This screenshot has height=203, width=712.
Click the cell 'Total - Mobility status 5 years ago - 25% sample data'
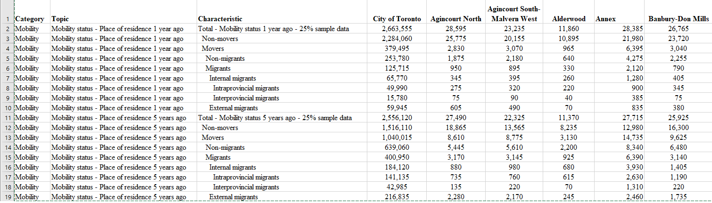coord(281,118)
